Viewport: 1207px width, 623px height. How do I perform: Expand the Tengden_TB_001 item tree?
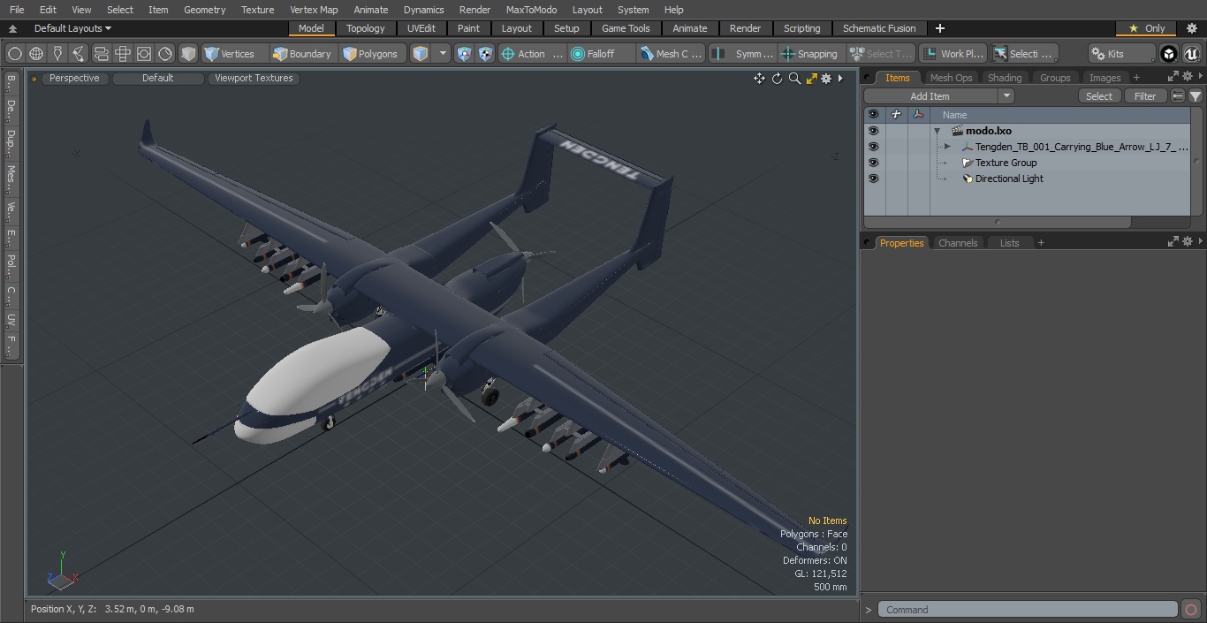[x=947, y=147]
